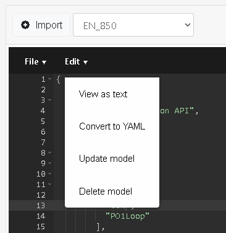Open the File menu
Screen dimensions: 226x233
[x=35, y=61]
